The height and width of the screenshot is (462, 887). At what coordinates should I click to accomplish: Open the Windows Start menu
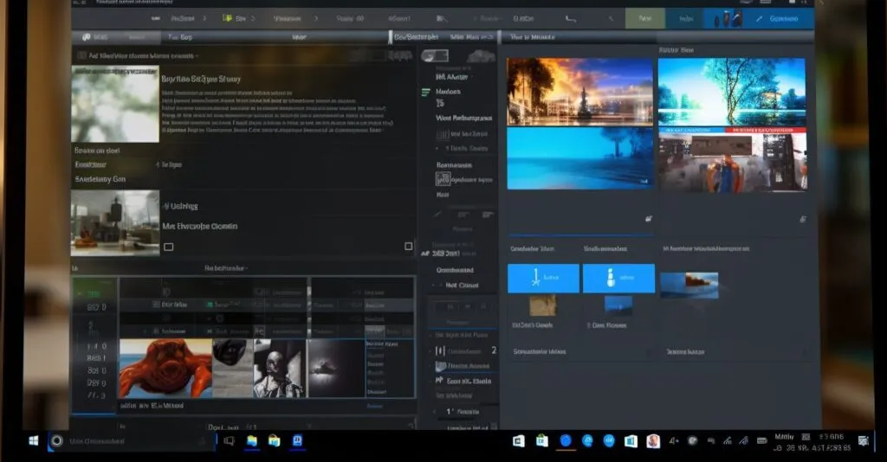[34, 440]
